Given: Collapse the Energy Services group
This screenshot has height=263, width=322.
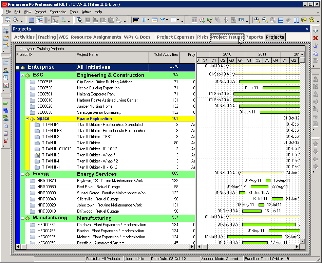Looking at the screenshot, I should click(x=23, y=174).
